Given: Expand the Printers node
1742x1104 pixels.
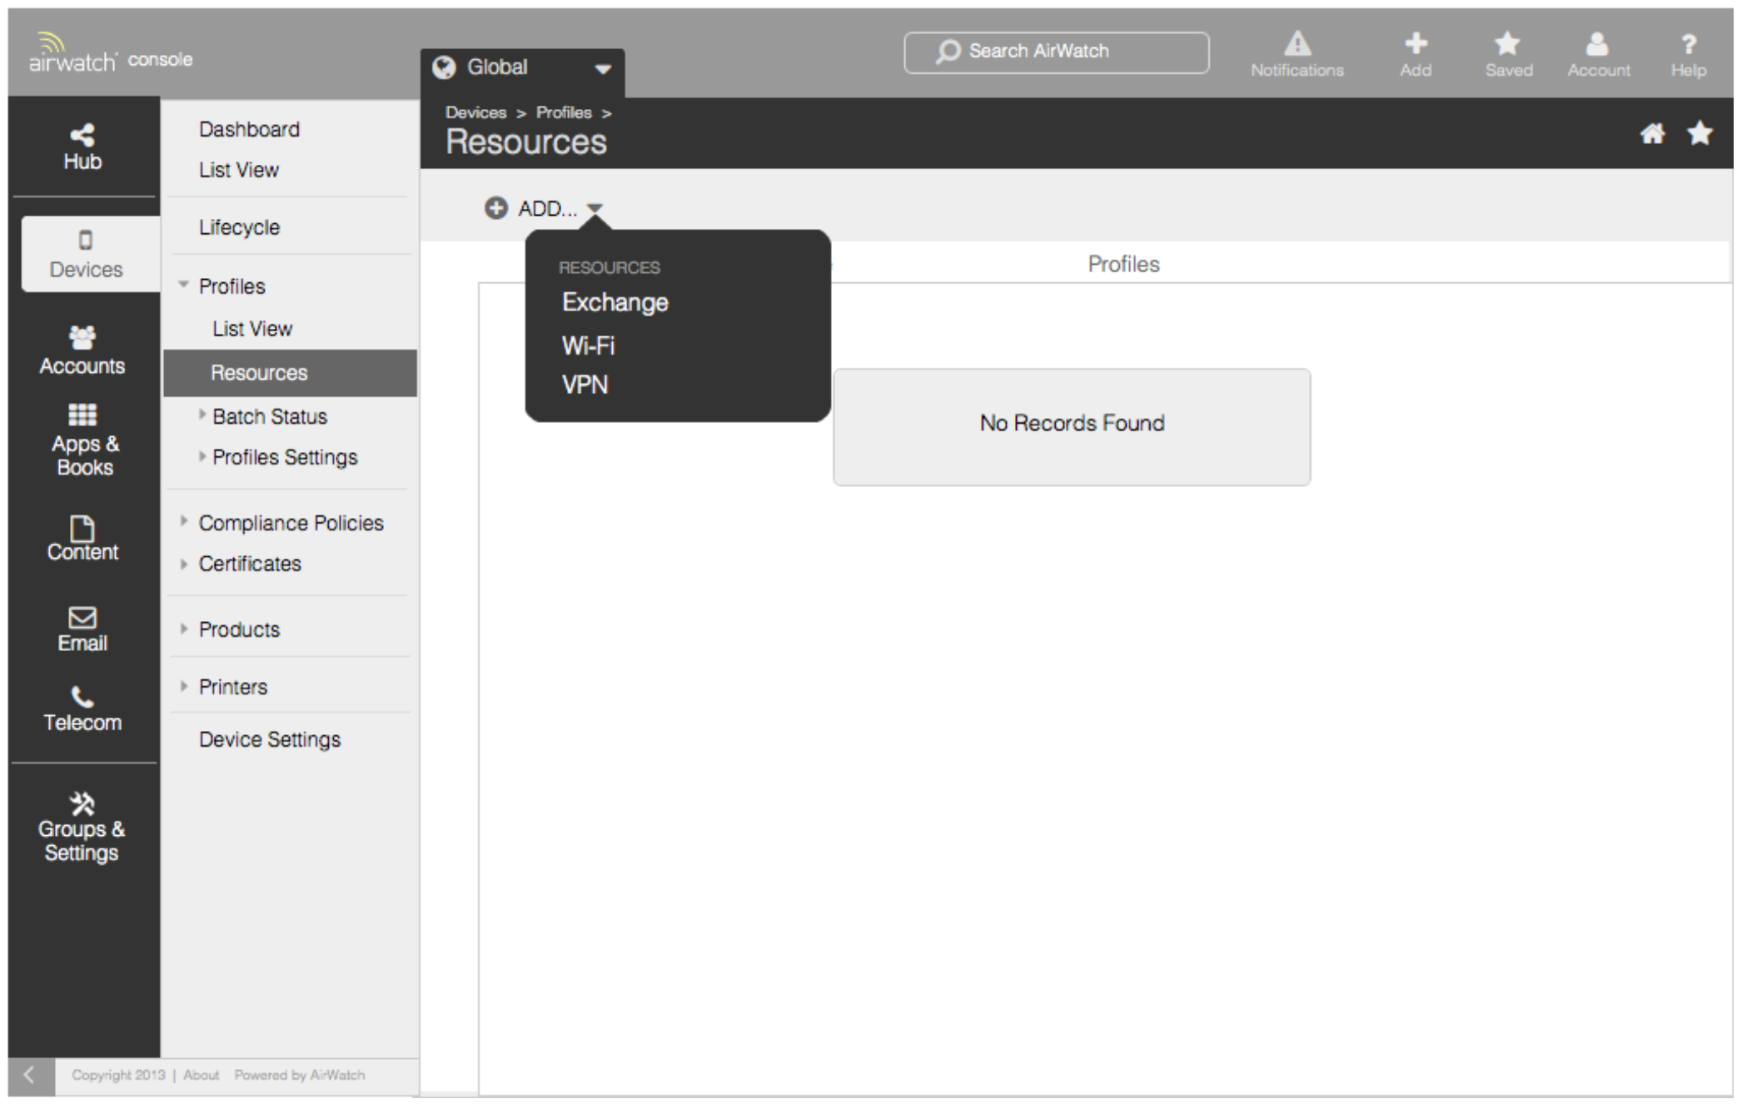Looking at the screenshot, I should [184, 686].
